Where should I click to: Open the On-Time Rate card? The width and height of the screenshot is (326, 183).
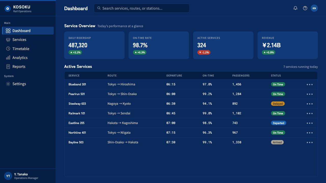tap(159, 45)
